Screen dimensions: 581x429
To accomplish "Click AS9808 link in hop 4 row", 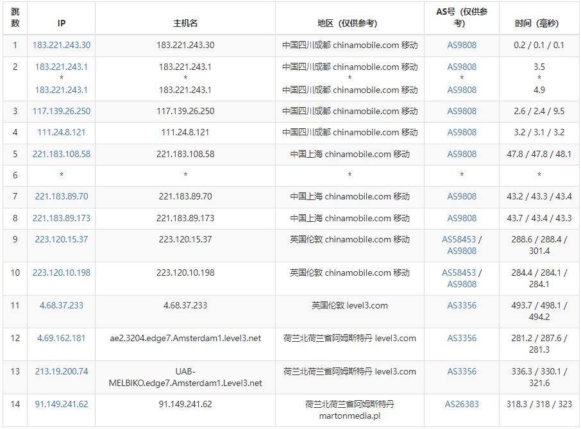I will (x=462, y=132).
